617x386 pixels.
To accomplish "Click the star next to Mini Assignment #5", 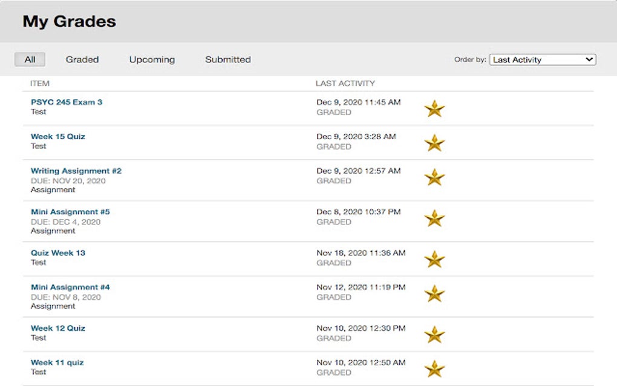I will coord(434,218).
